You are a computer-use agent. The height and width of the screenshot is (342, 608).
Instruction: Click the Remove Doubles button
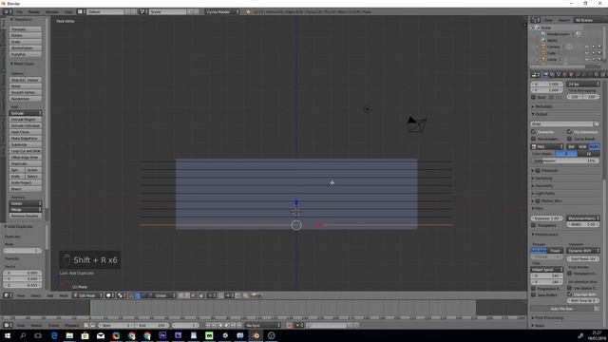click(x=26, y=216)
